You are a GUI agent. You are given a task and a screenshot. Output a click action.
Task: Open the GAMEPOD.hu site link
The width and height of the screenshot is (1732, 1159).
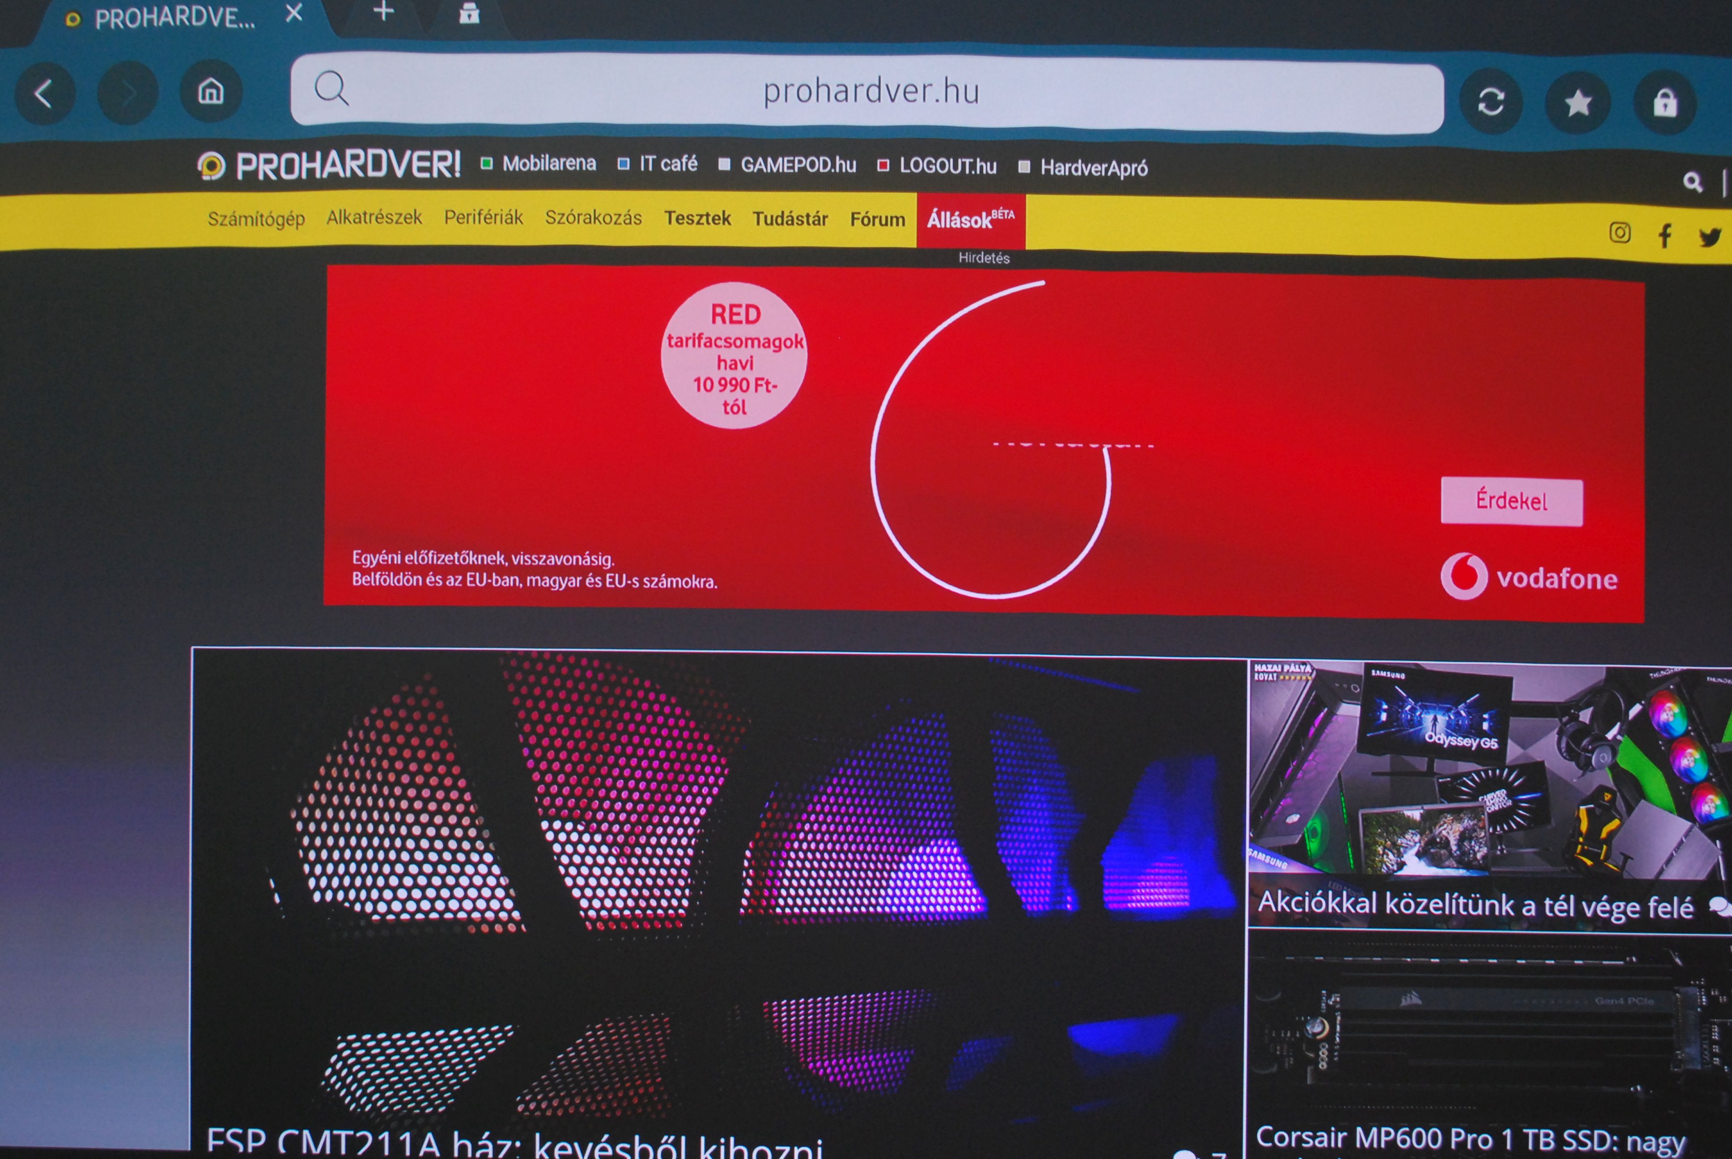[x=787, y=165]
